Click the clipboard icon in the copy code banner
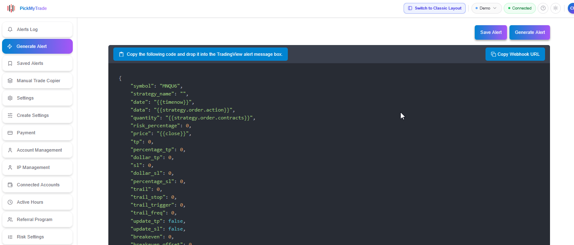574x245 pixels. (121, 54)
